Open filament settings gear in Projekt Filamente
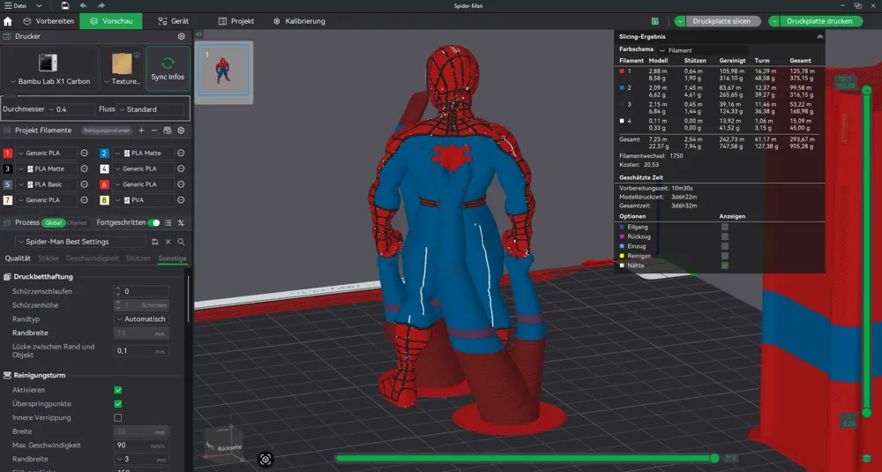This screenshot has width=882, height=472. click(181, 131)
